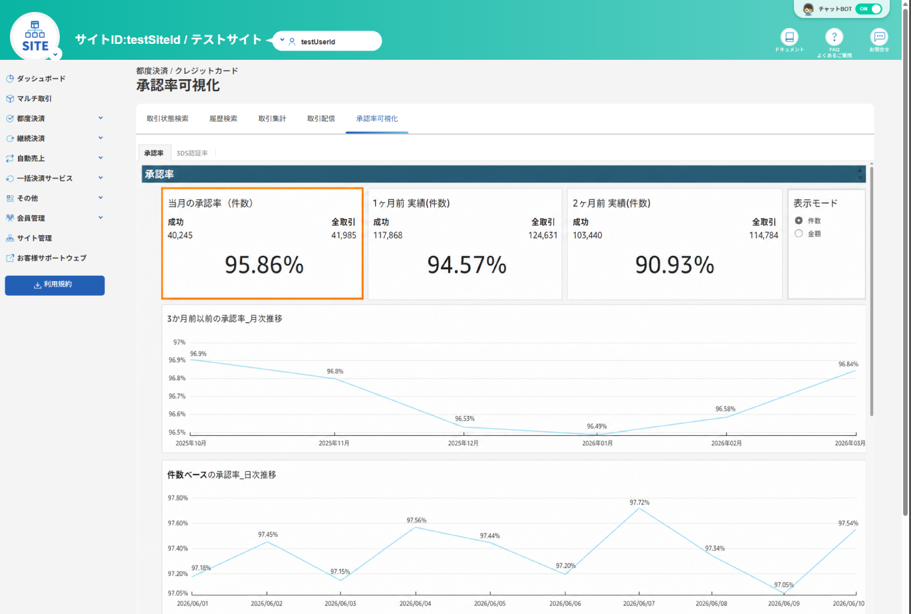911x614 pixels.
Task: Click the お客様サポートウェブ external link icon
Action: pyautogui.click(x=10, y=258)
